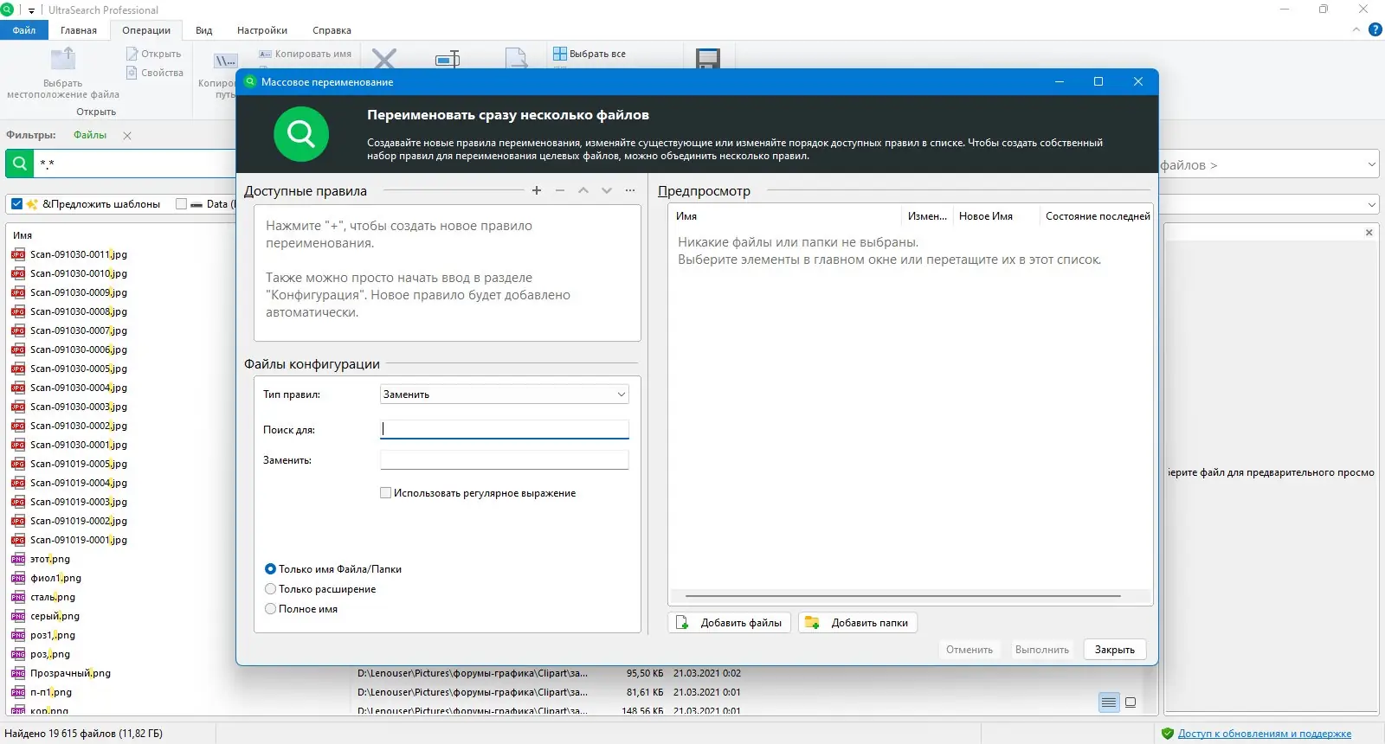Select file серый.png in the list
Image resolution: width=1385 pixels, height=744 pixels.
tap(55, 616)
